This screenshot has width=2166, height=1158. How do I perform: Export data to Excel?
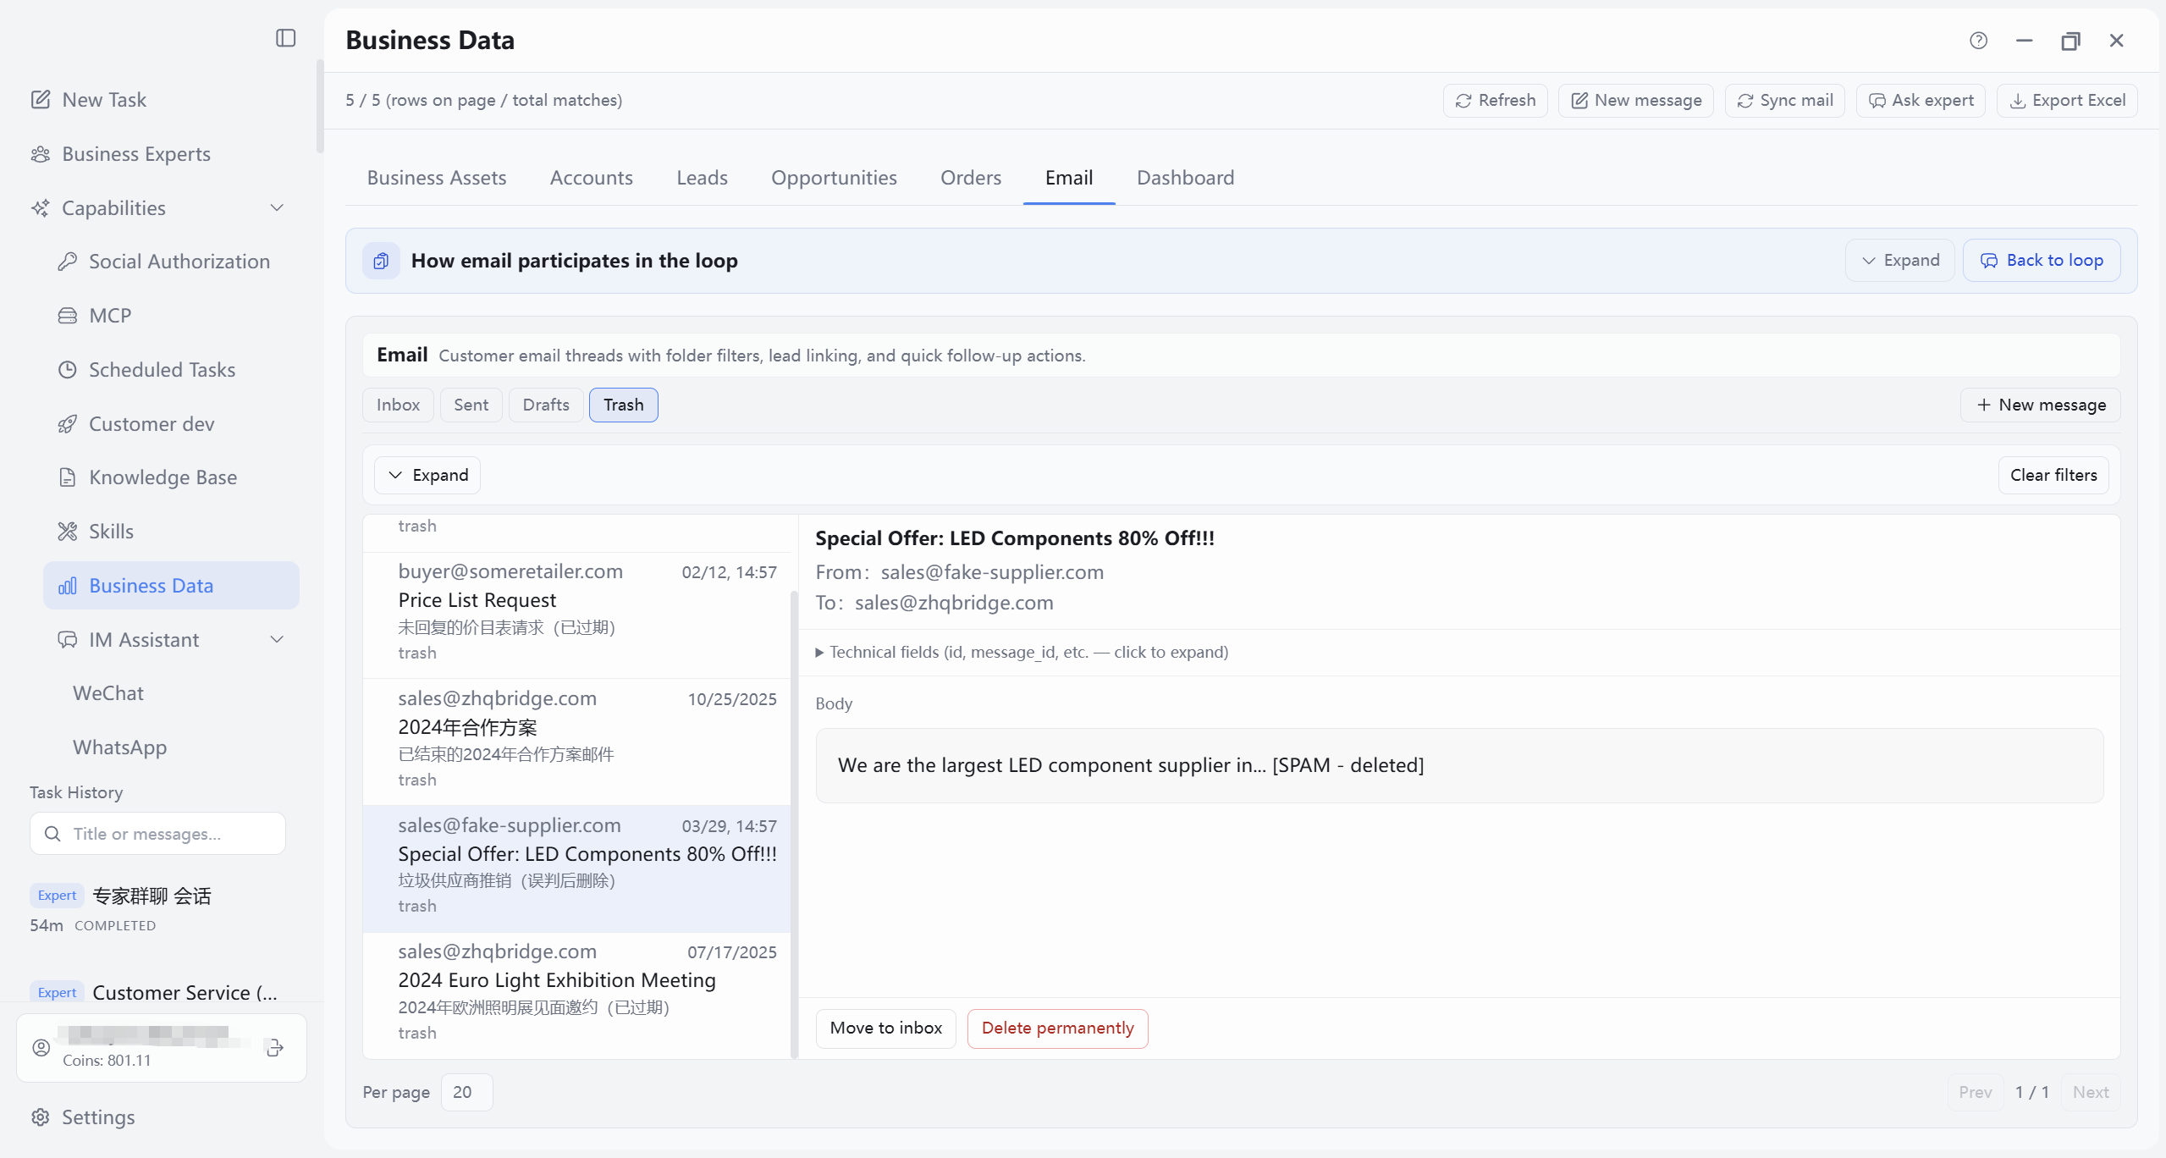pyautogui.click(x=2067, y=101)
